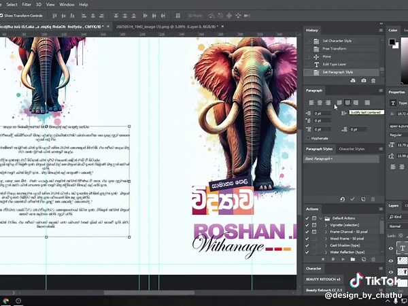408x306 pixels.
Task: Expand the Cast Shadow (type) action
Action: click(x=326, y=245)
